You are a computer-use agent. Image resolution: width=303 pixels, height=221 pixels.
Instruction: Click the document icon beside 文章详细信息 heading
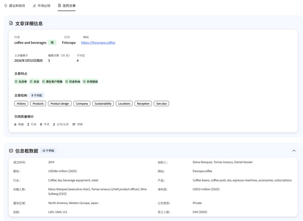click(11, 23)
